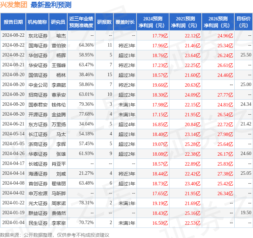
Task: Click the 华创证券 institution cell
Action: pyautogui.click(x=38, y=55)
